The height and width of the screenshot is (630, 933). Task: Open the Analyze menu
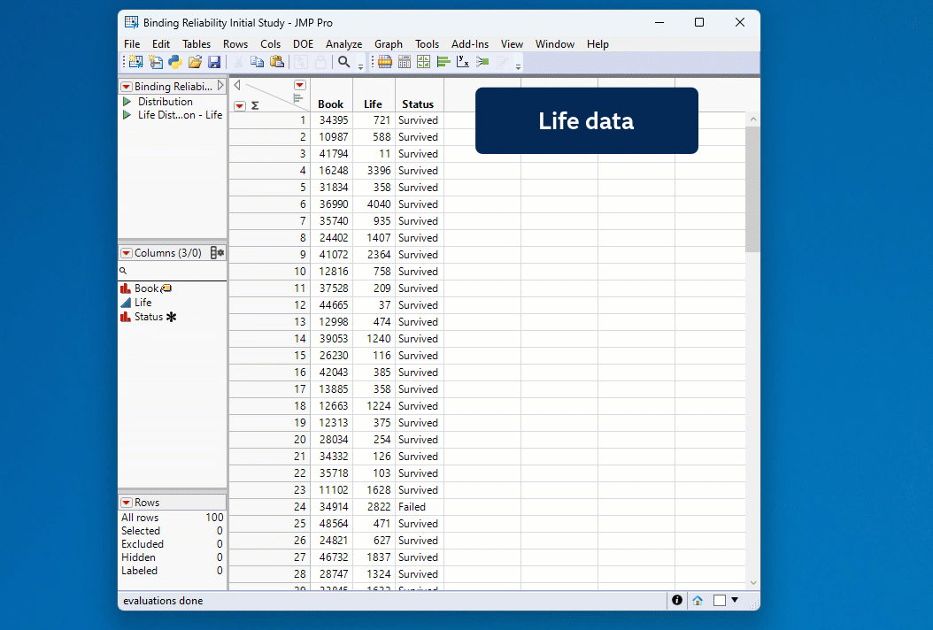[343, 44]
